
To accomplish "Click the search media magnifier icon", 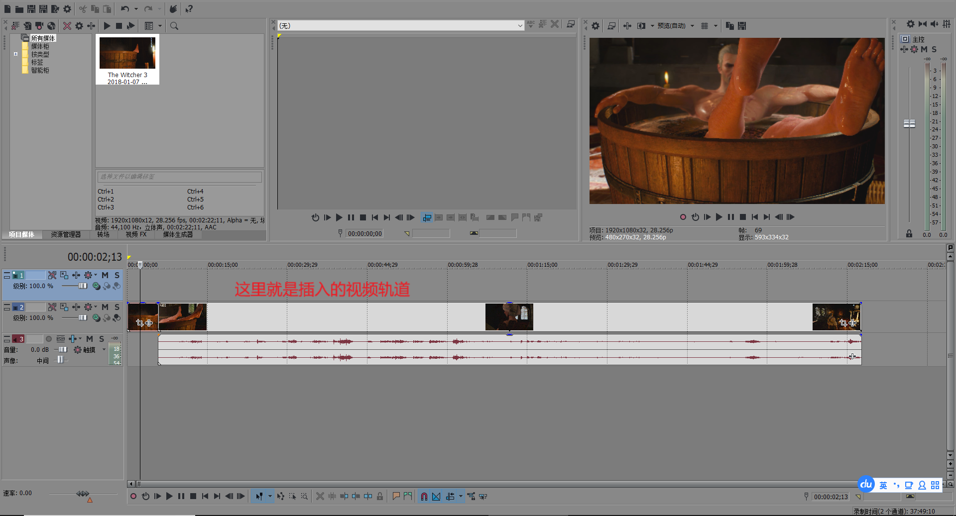I will click(174, 26).
